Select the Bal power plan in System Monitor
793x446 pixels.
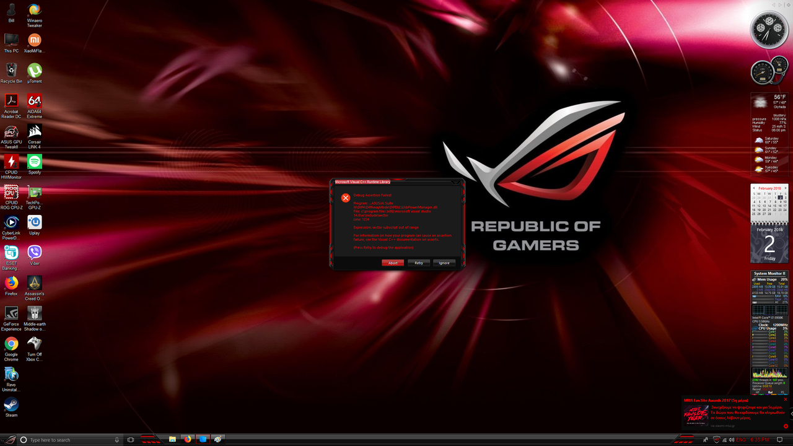(x=770, y=392)
